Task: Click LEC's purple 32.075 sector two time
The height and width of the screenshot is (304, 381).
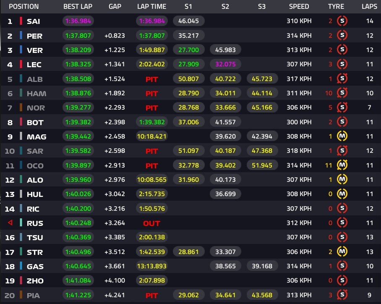Action: [225, 64]
